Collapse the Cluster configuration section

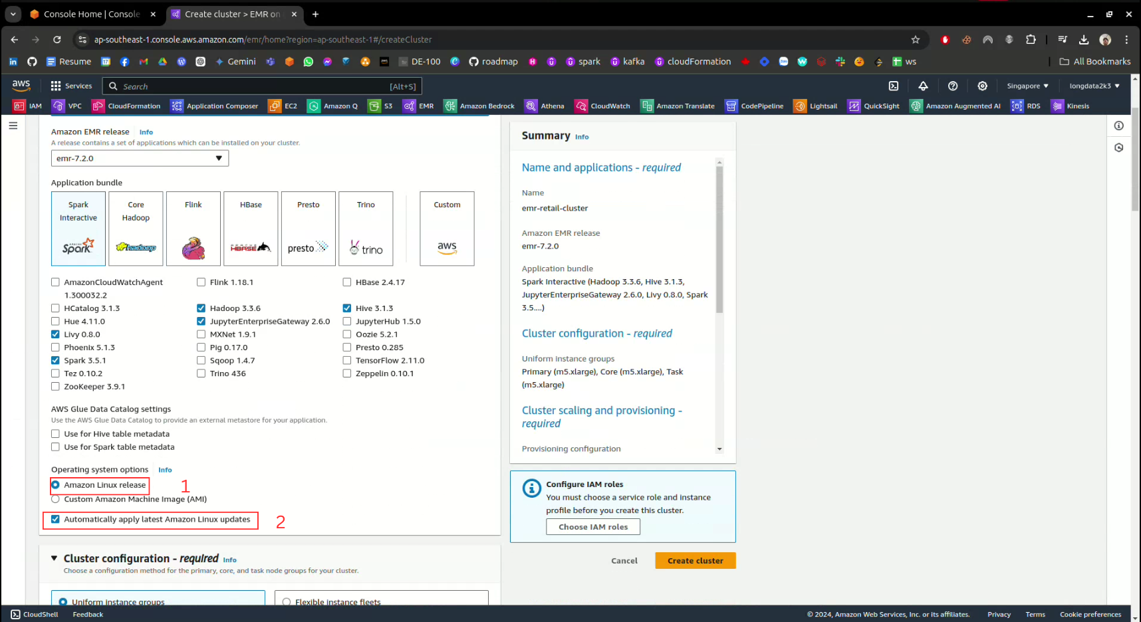click(x=55, y=558)
